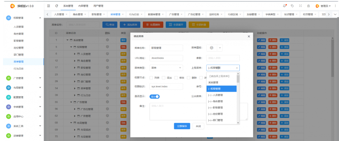
Task: Select 系统管理 in the parent menu list
Action: (x=222, y=82)
